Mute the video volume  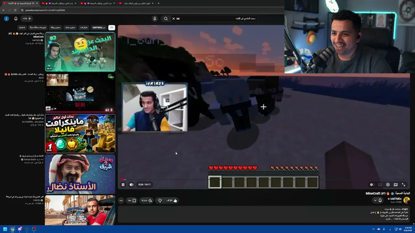tap(131, 184)
